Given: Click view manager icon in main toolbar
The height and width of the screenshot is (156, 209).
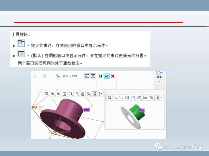Looking at the screenshot, I should [82, 94].
